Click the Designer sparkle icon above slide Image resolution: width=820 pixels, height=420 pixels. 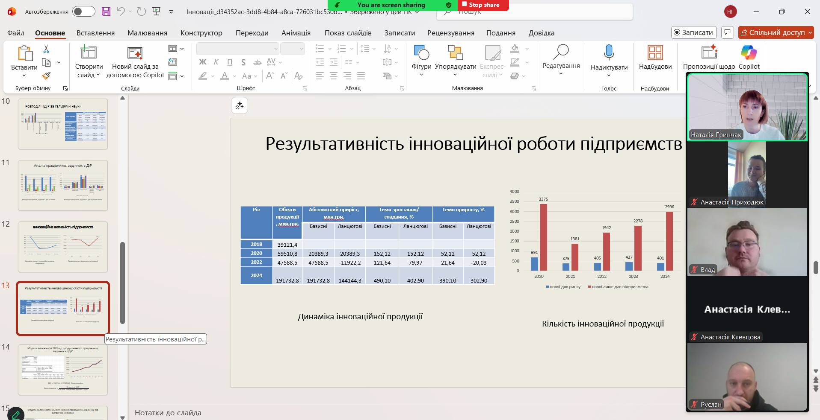[240, 105]
